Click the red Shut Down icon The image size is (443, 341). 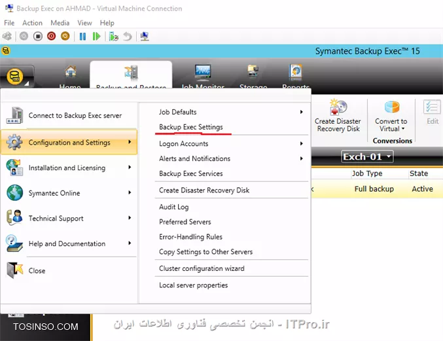pos(52,36)
